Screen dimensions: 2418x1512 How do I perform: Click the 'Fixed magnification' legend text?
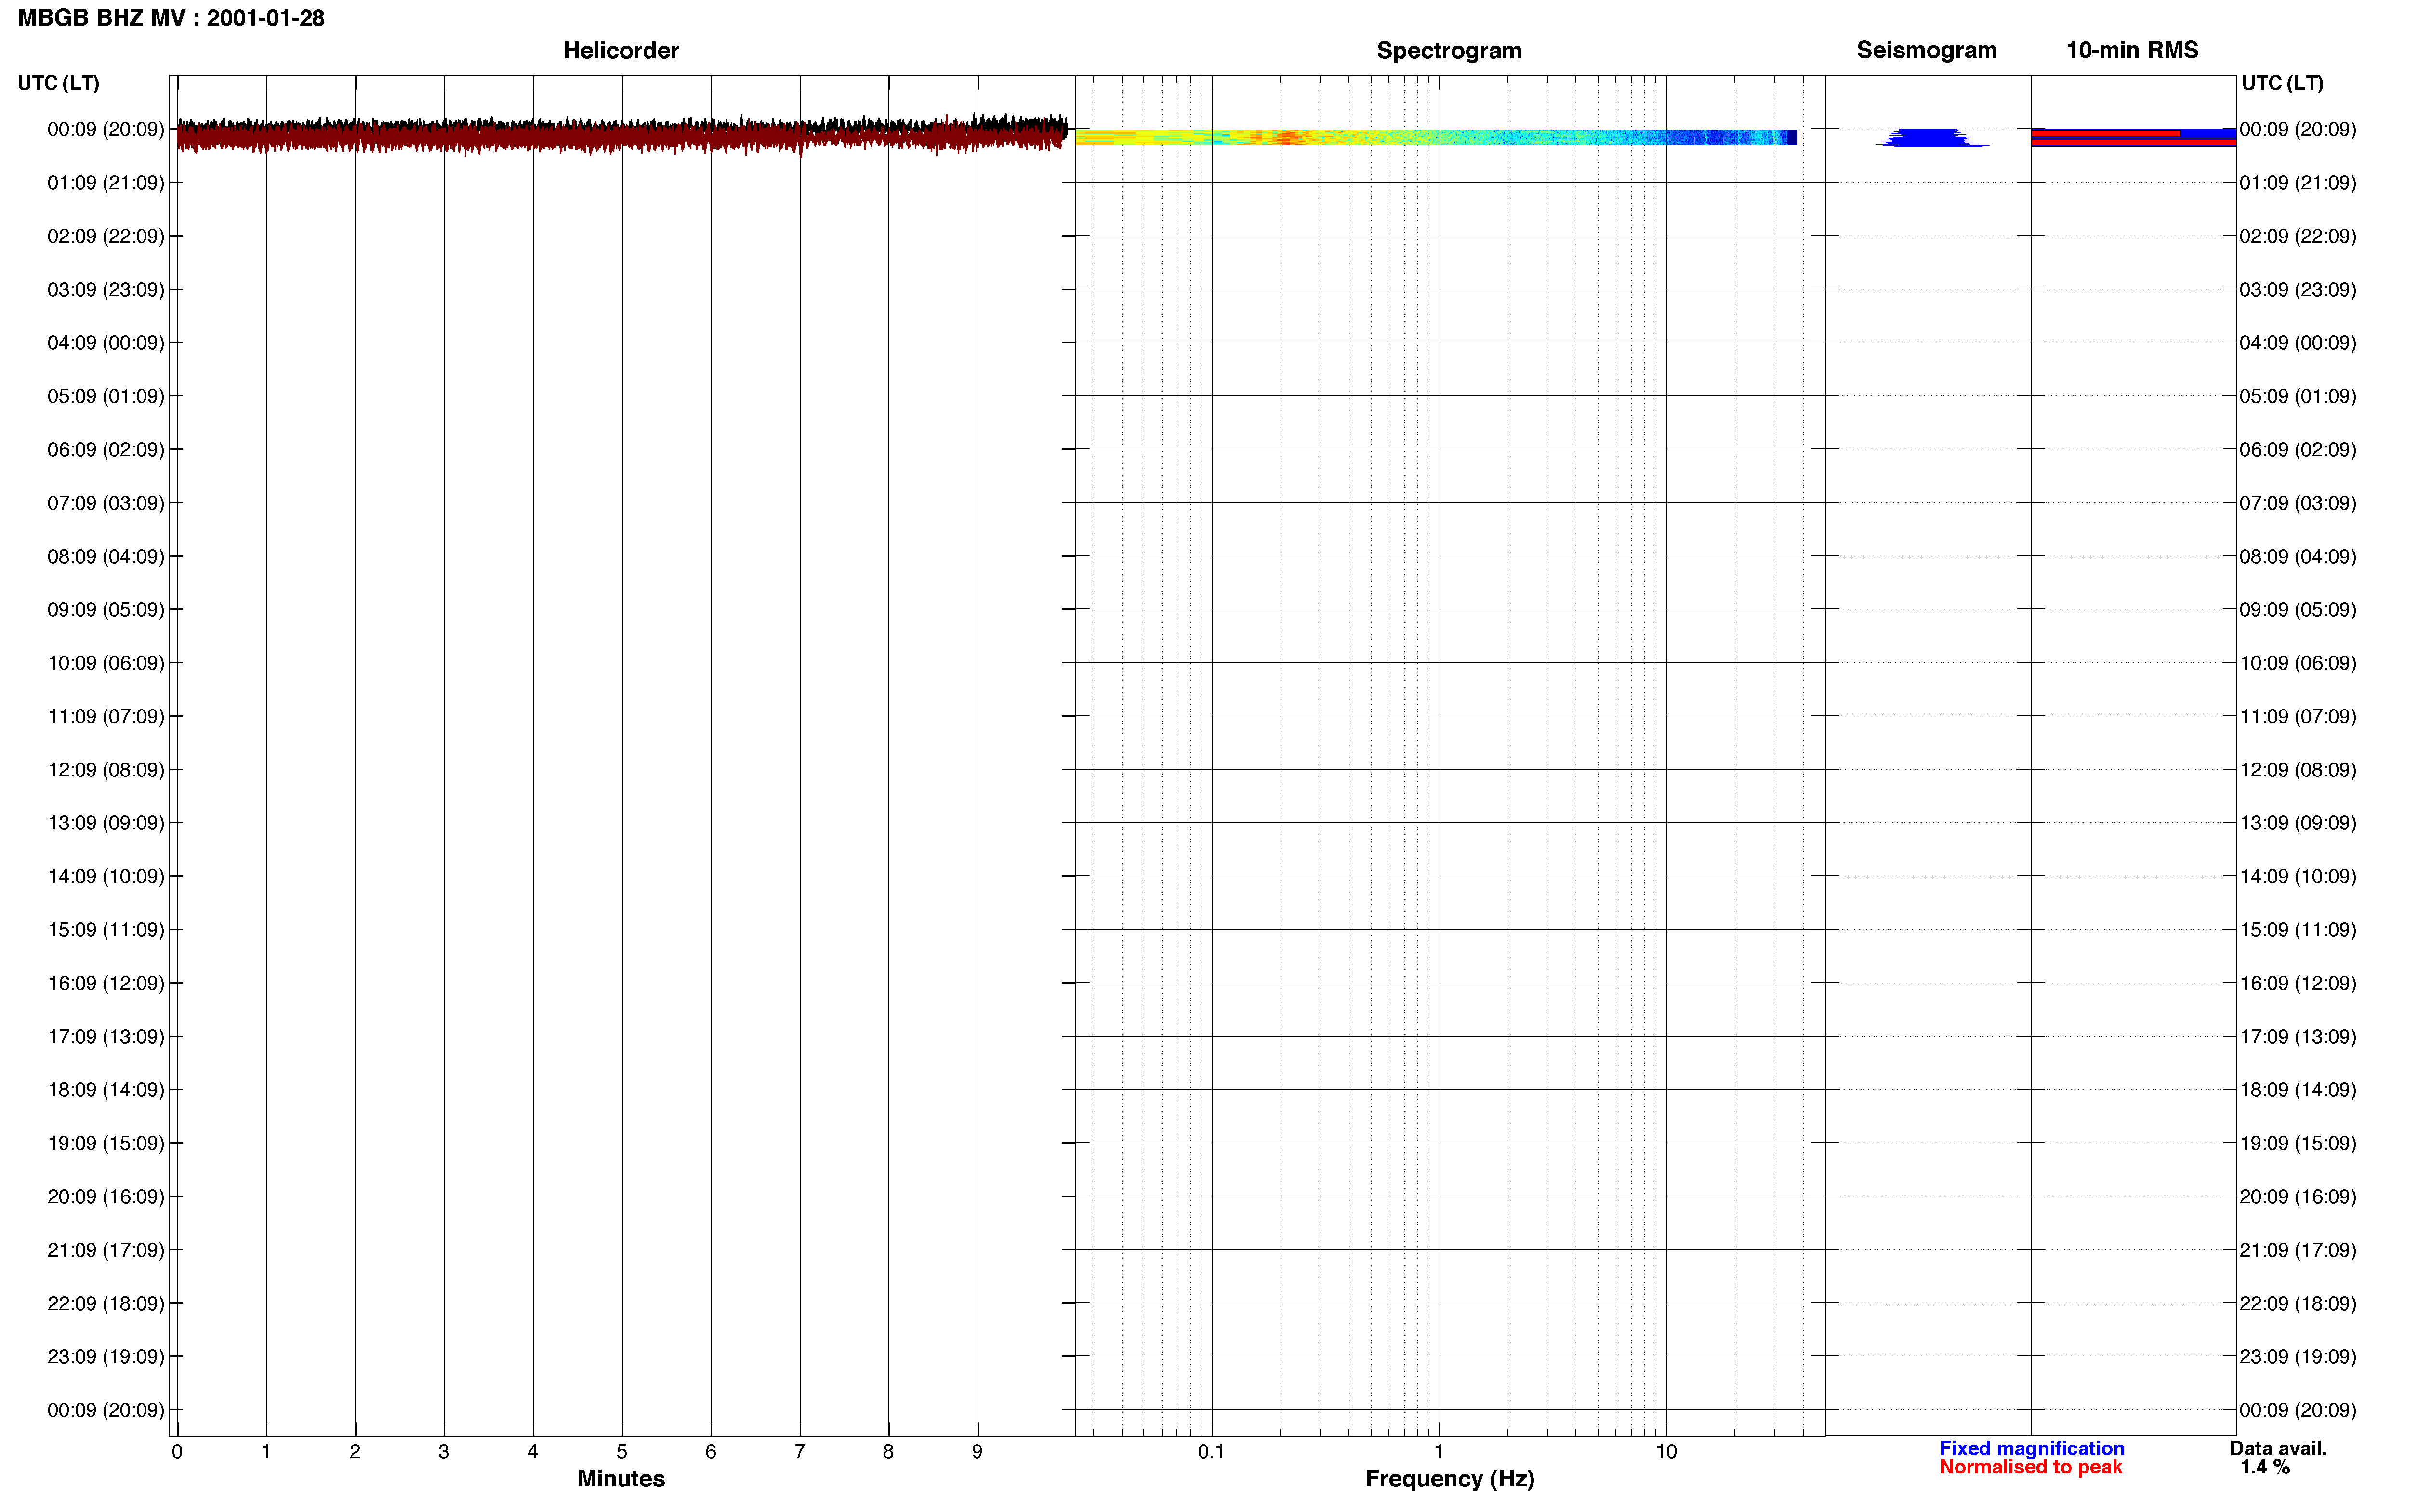pyautogui.click(x=2031, y=1448)
